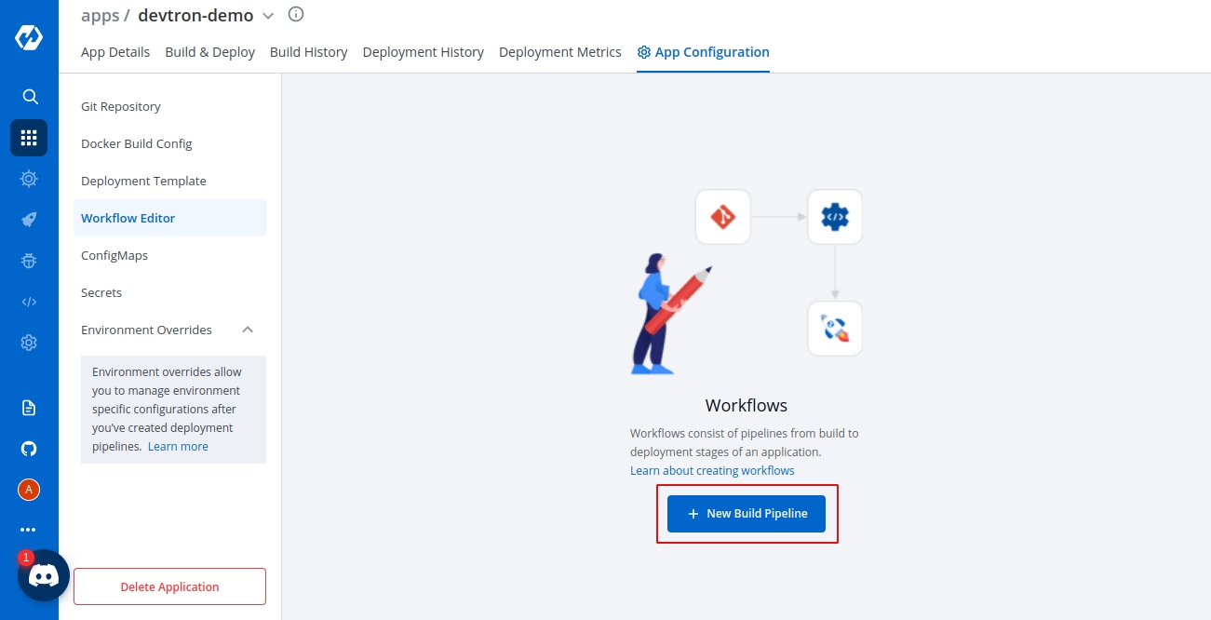Open the search icon in sidebar
The width and height of the screenshot is (1211, 620).
[30, 97]
